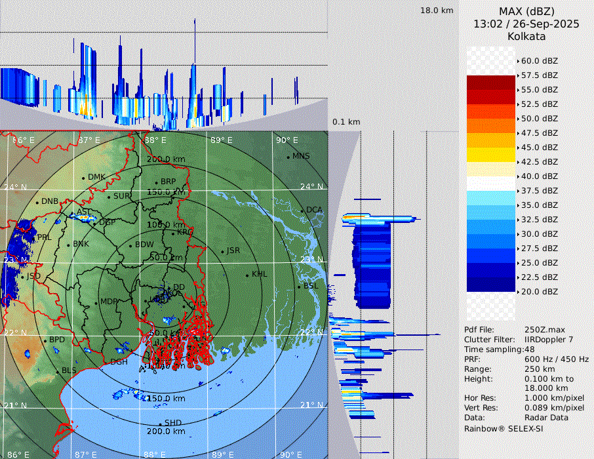This screenshot has width=594, height=459.
Task: Click the Clutter Filter IIRDoppler 7 value
Action: (549, 340)
